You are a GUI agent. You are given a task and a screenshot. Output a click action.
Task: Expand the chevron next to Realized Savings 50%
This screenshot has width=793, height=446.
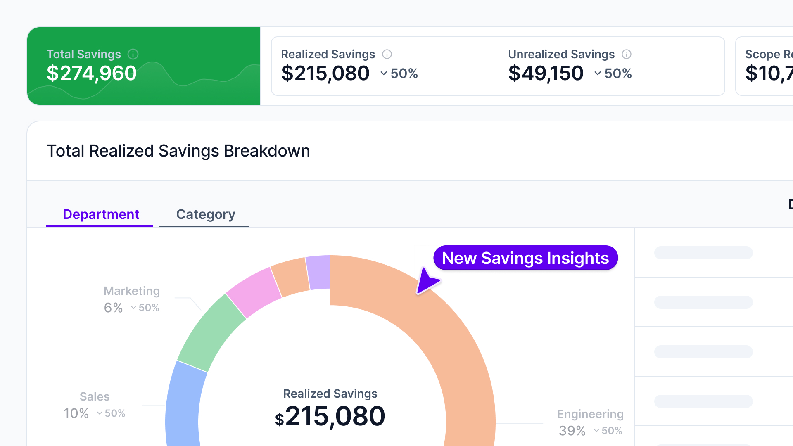[x=383, y=74]
